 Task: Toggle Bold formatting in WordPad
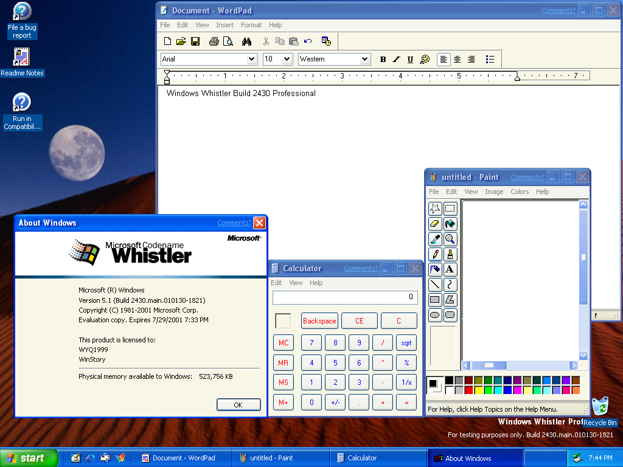(x=383, y=59)
